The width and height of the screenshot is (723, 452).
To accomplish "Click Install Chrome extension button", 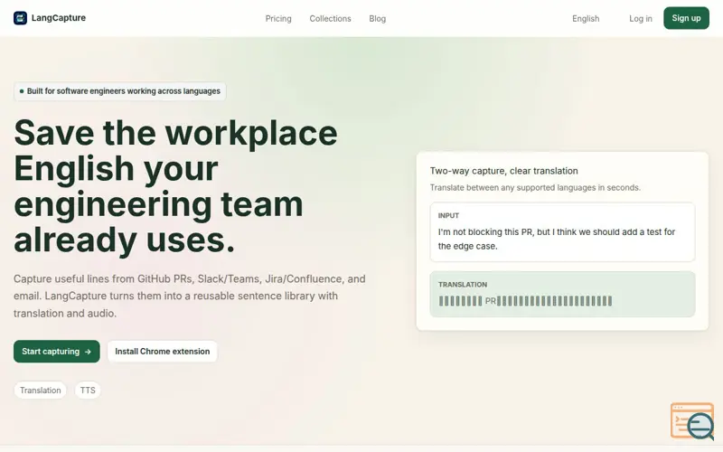I will pos(163,352).
